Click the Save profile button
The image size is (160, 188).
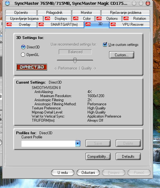click(x=98, y=143)
